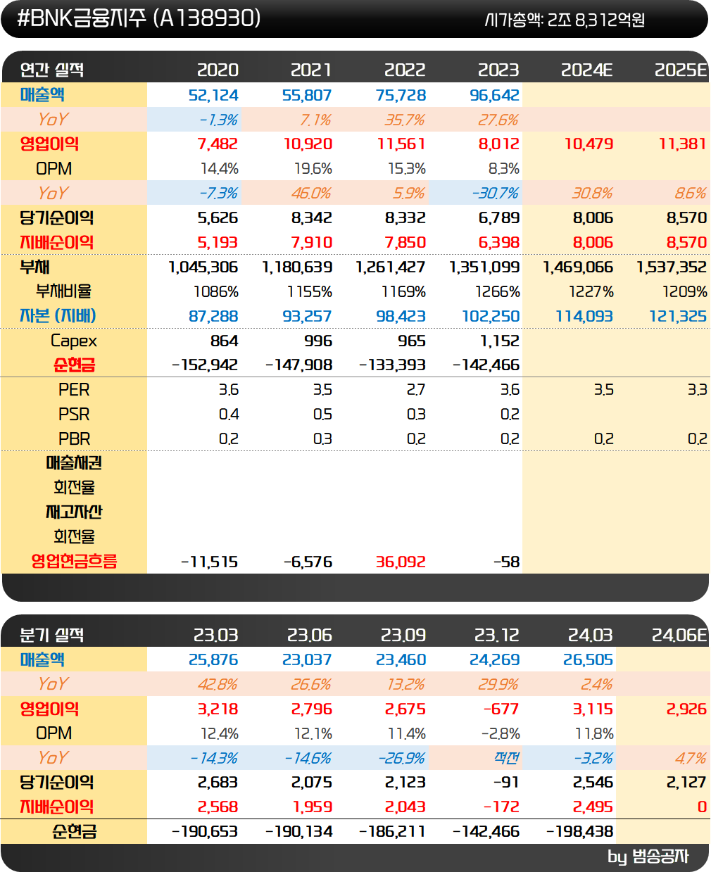Click the 2021 PSR value 0.5
Image resolution: width=711 pixels, height=872 pixels.
[x=322, y=414]
